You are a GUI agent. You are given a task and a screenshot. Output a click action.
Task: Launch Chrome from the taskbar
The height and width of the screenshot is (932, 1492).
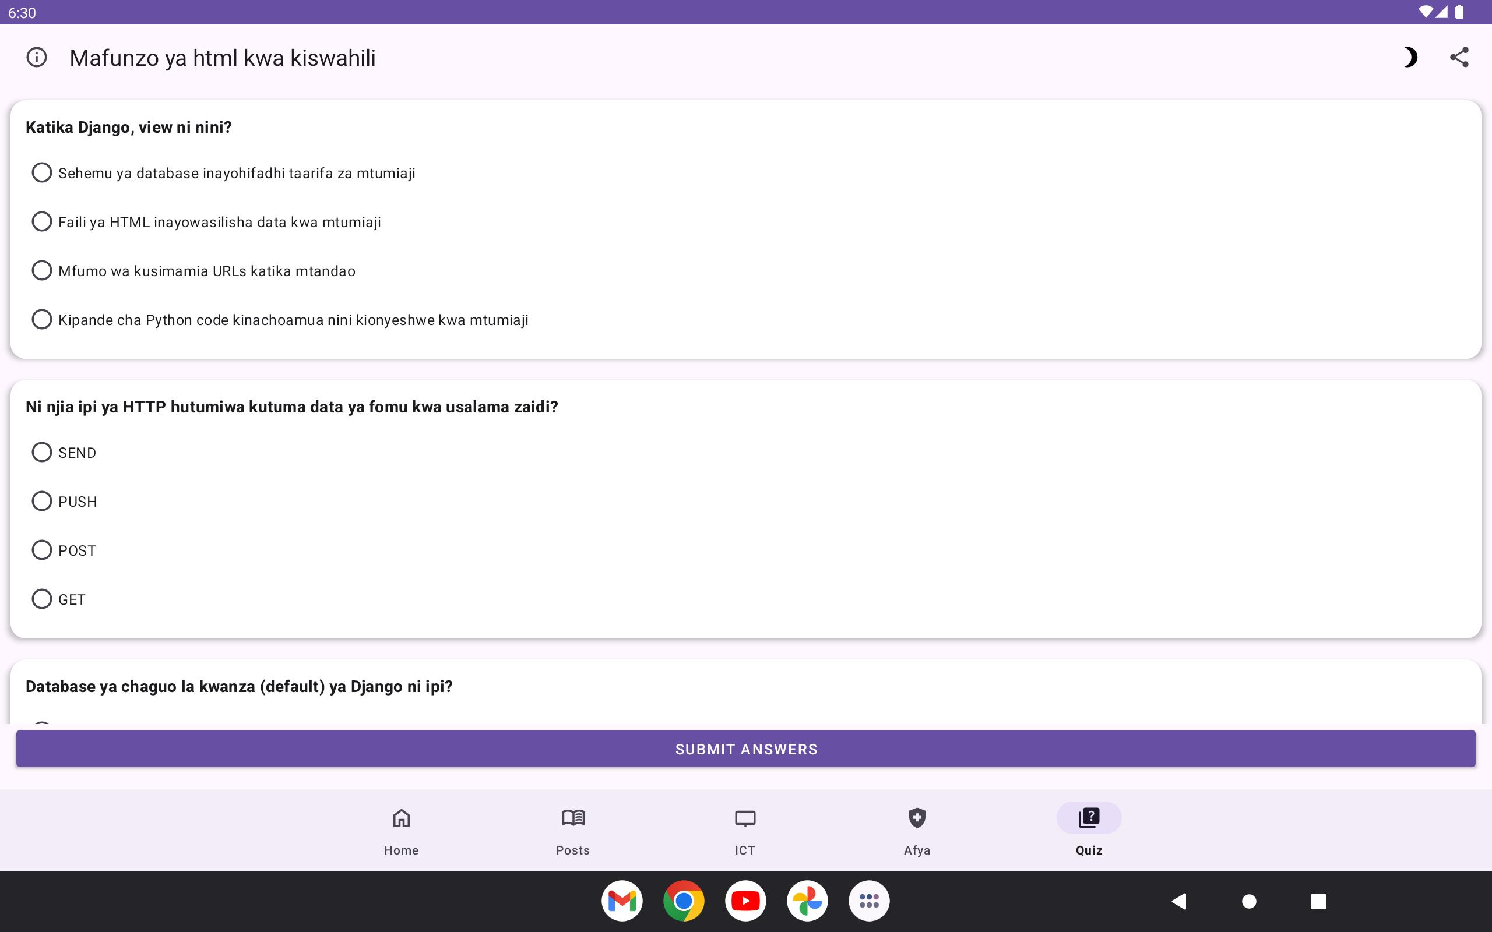(683, 901)
